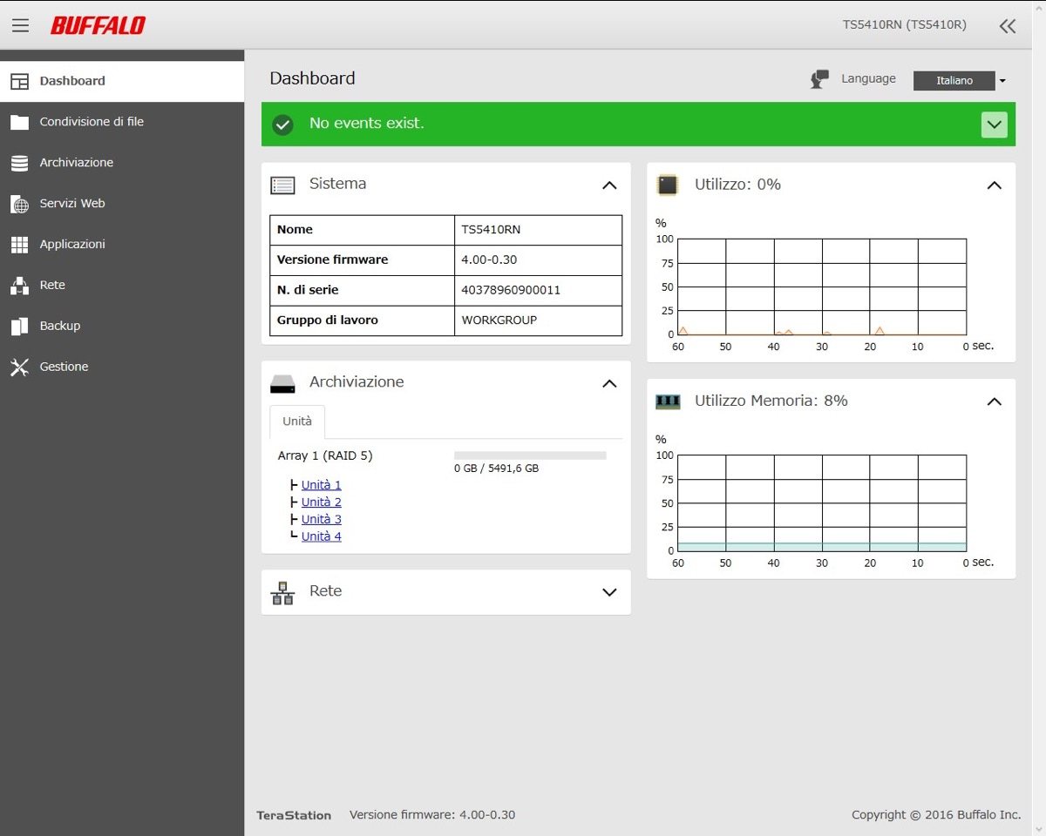Click the serial number 40378960900011
This screenshot has width=1046, height=836.
coord(511,290)
